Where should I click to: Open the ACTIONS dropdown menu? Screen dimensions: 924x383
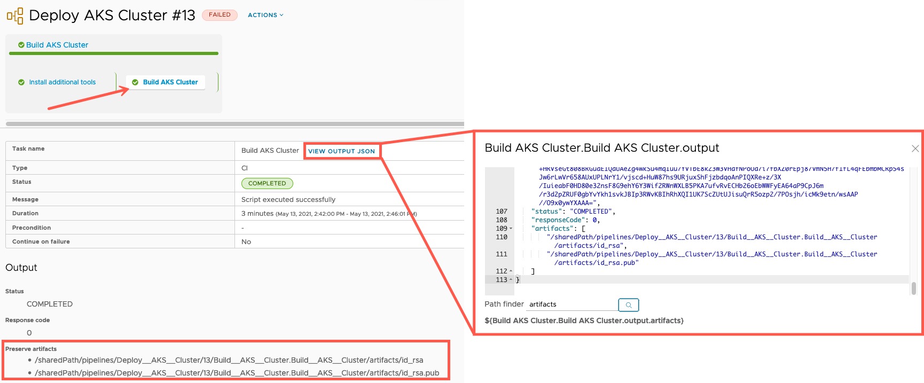265,15
